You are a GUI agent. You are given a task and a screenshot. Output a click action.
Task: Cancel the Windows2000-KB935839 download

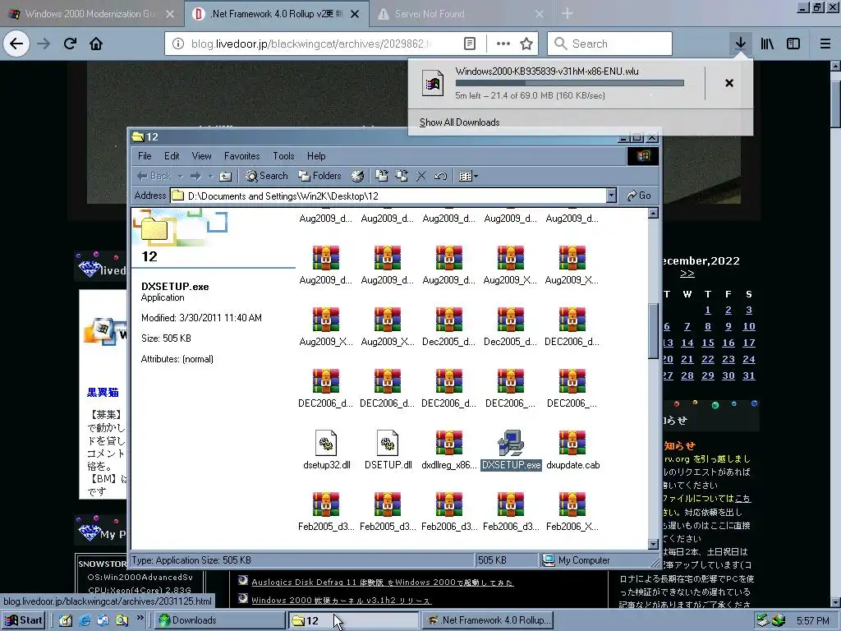(729, 83)
